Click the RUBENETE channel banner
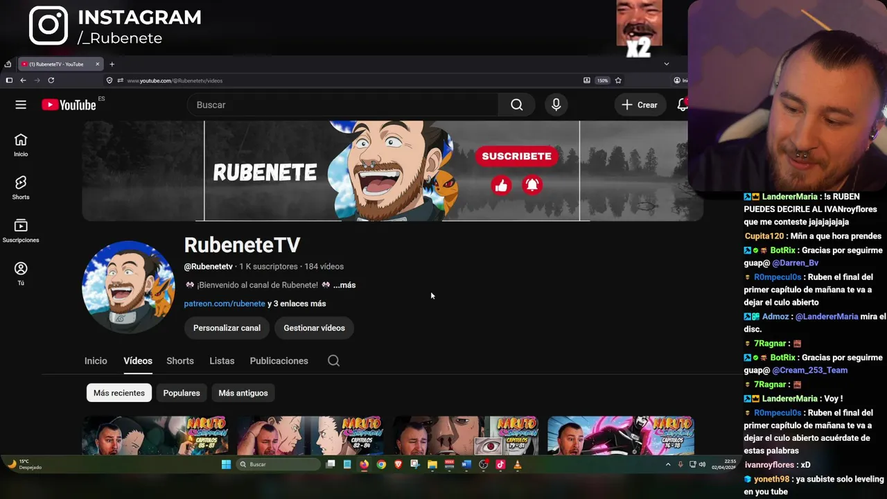 (392, 170)
